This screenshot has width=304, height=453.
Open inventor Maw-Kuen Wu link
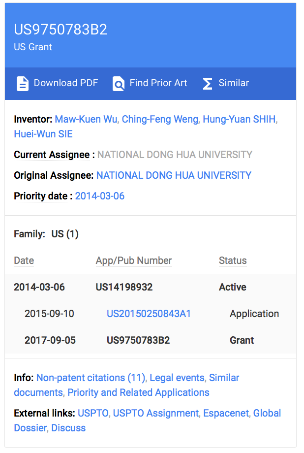tap(86, 119)
